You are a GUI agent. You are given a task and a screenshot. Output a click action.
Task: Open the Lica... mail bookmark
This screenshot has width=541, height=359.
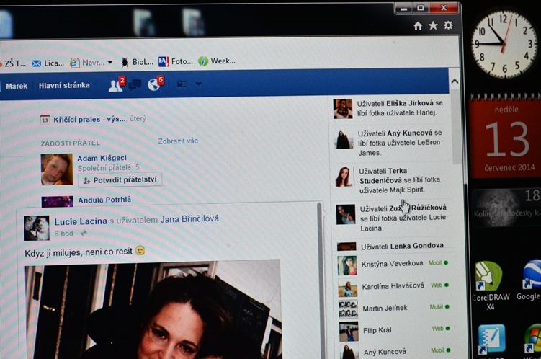click(48, 63)
